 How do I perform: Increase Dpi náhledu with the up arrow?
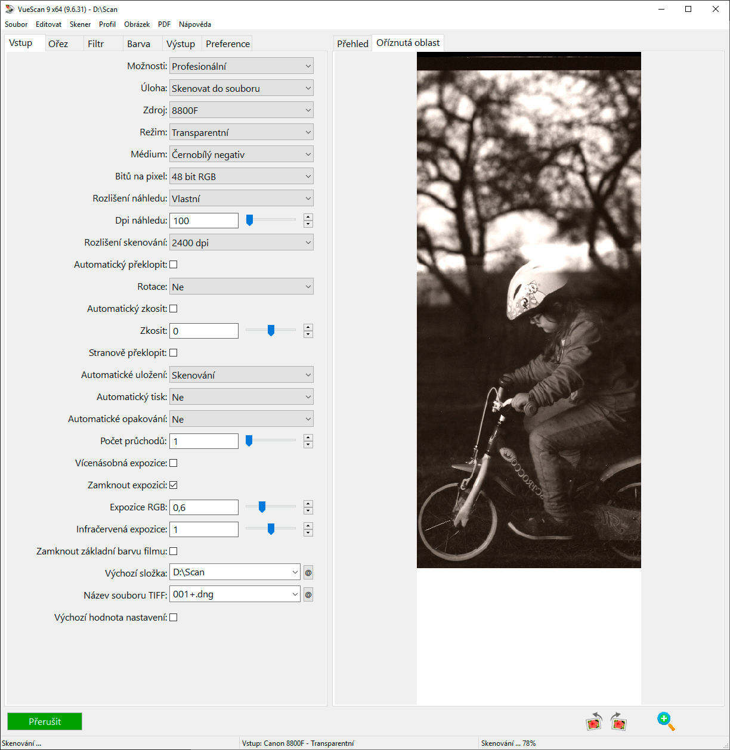point(308,217)
